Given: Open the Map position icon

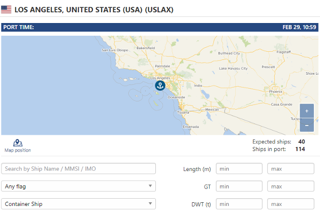Looking at the screenshot, I should point(18,143).
